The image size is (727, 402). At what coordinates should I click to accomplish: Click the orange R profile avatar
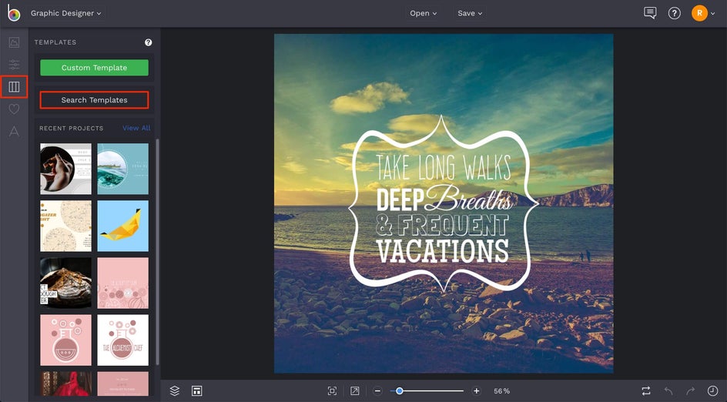tap(699, 13)
